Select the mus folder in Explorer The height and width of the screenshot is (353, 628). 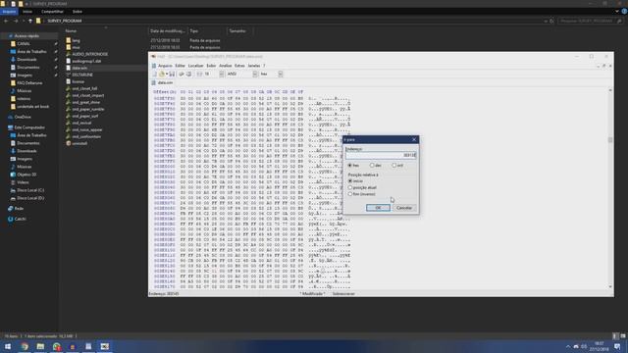coord(76,47)
